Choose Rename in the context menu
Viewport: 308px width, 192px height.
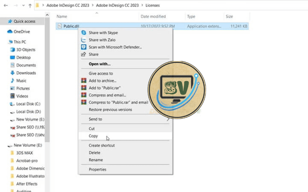pyautogui.click(x=126, y=160)
